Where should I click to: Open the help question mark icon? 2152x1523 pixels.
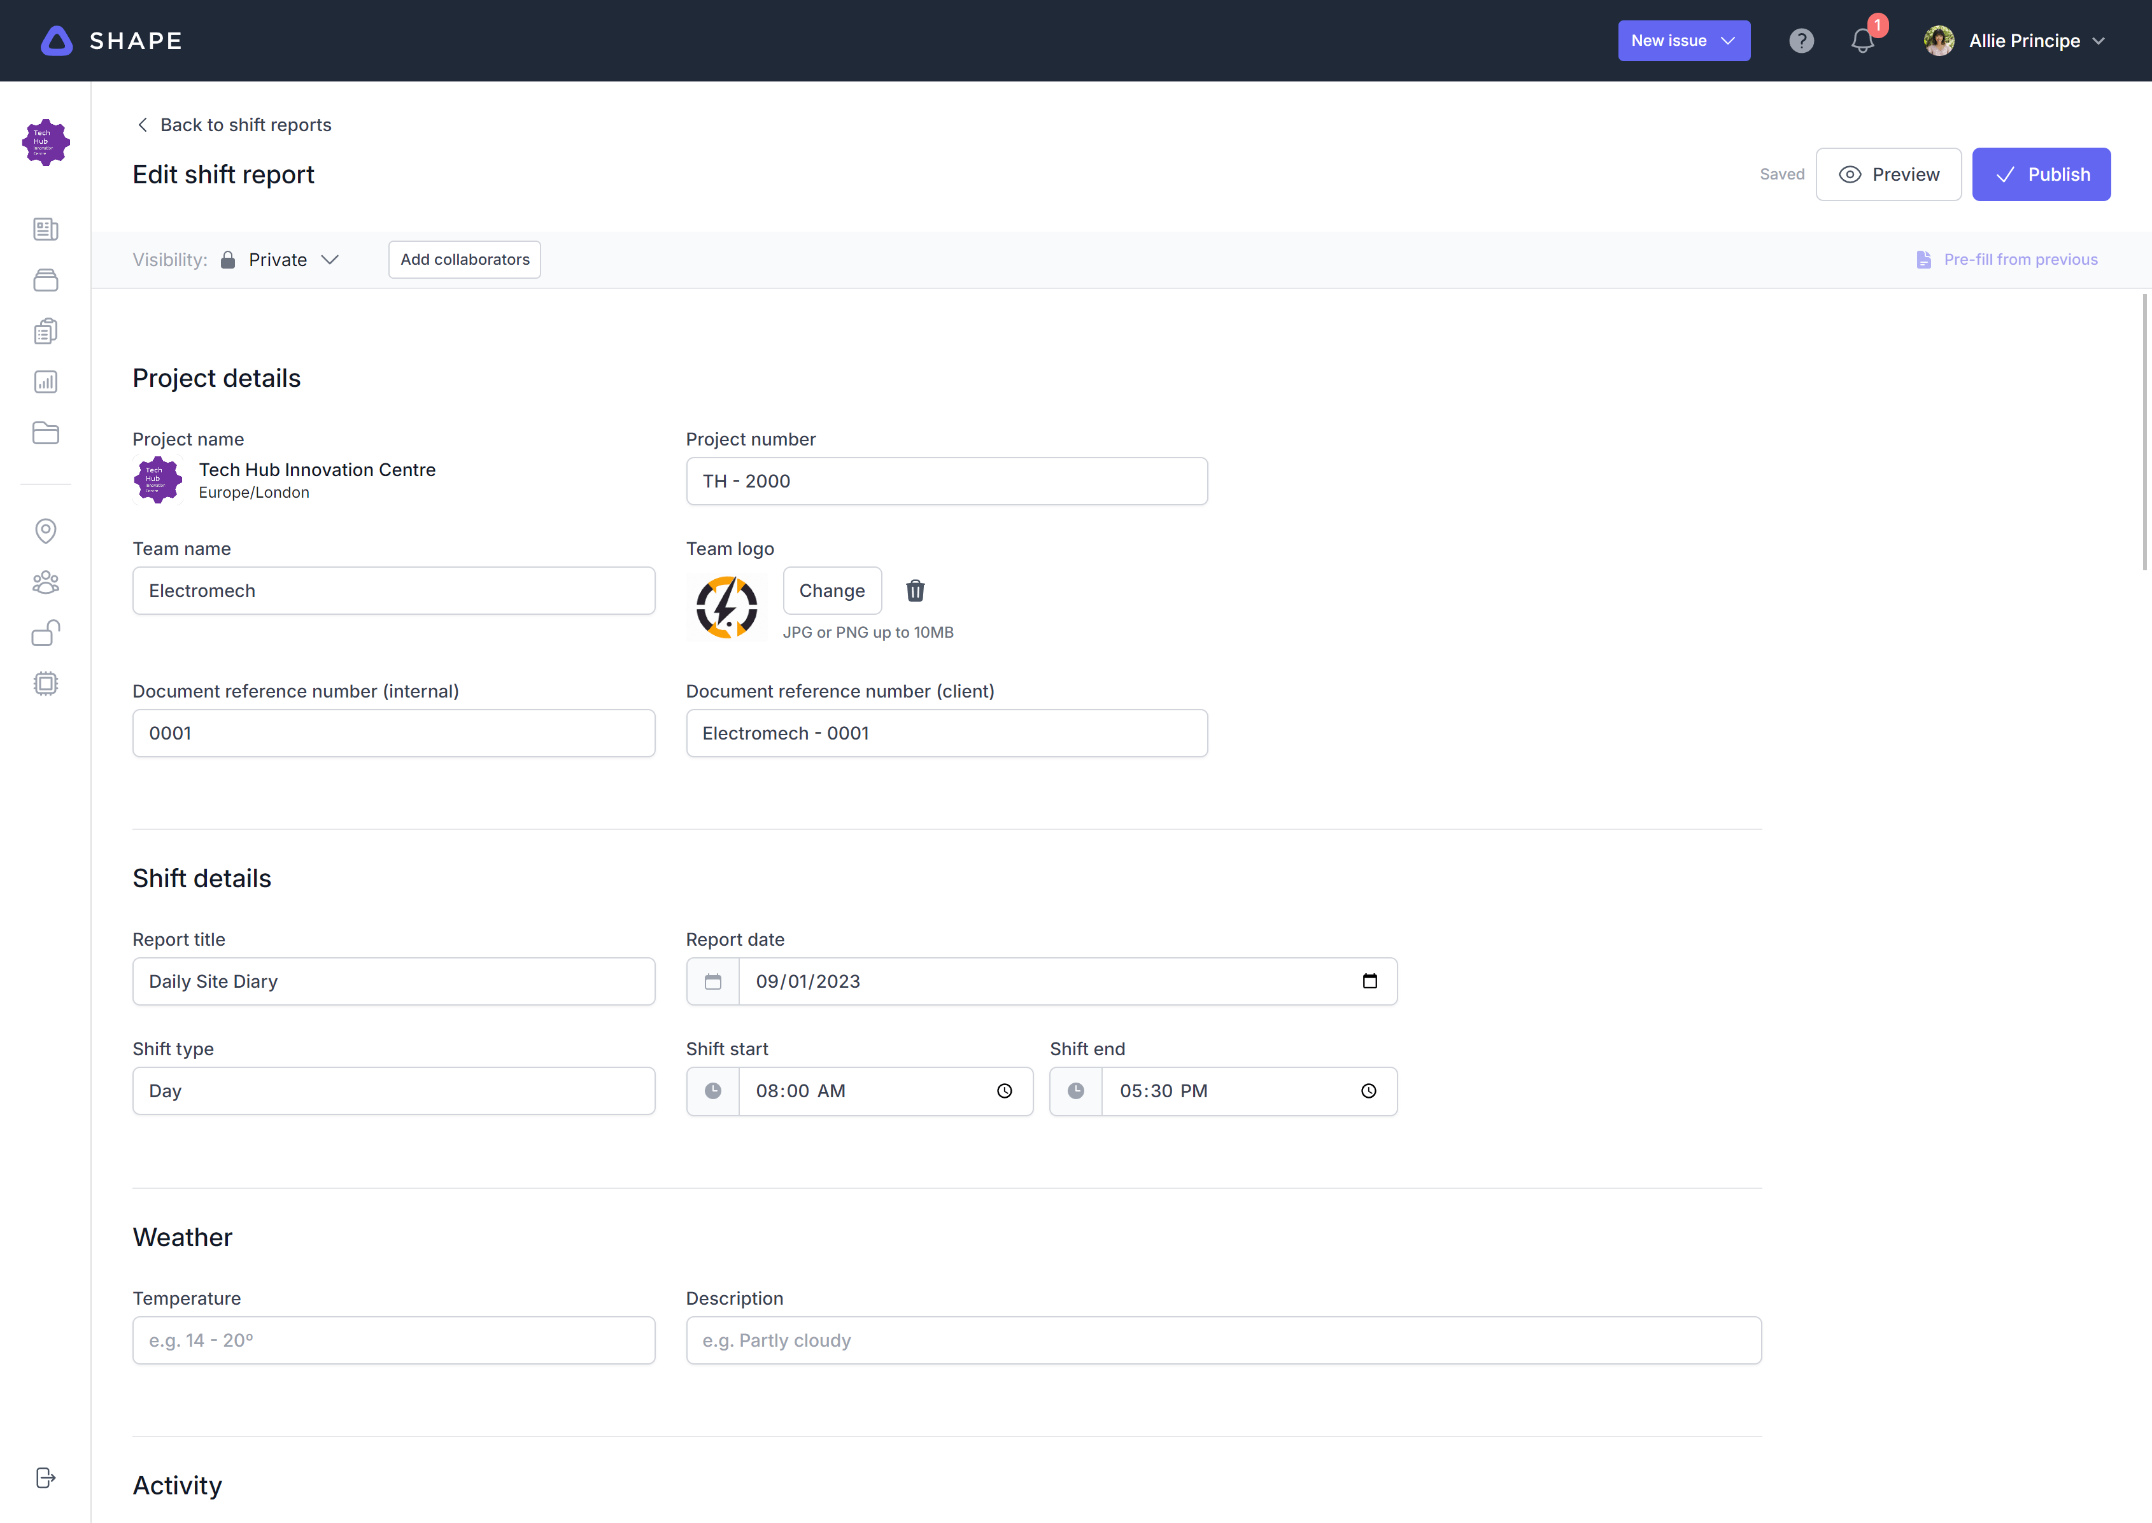[1801, 40]
